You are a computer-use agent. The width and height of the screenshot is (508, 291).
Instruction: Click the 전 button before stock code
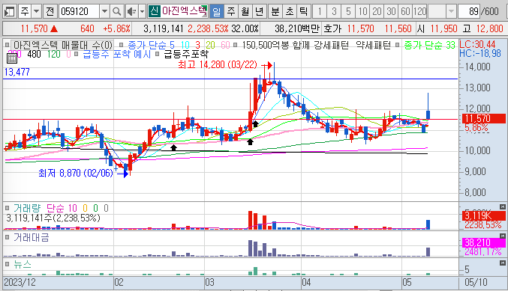pos(50,12)
